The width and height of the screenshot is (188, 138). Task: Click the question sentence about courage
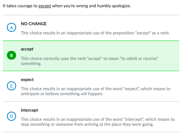pos(67,6)
